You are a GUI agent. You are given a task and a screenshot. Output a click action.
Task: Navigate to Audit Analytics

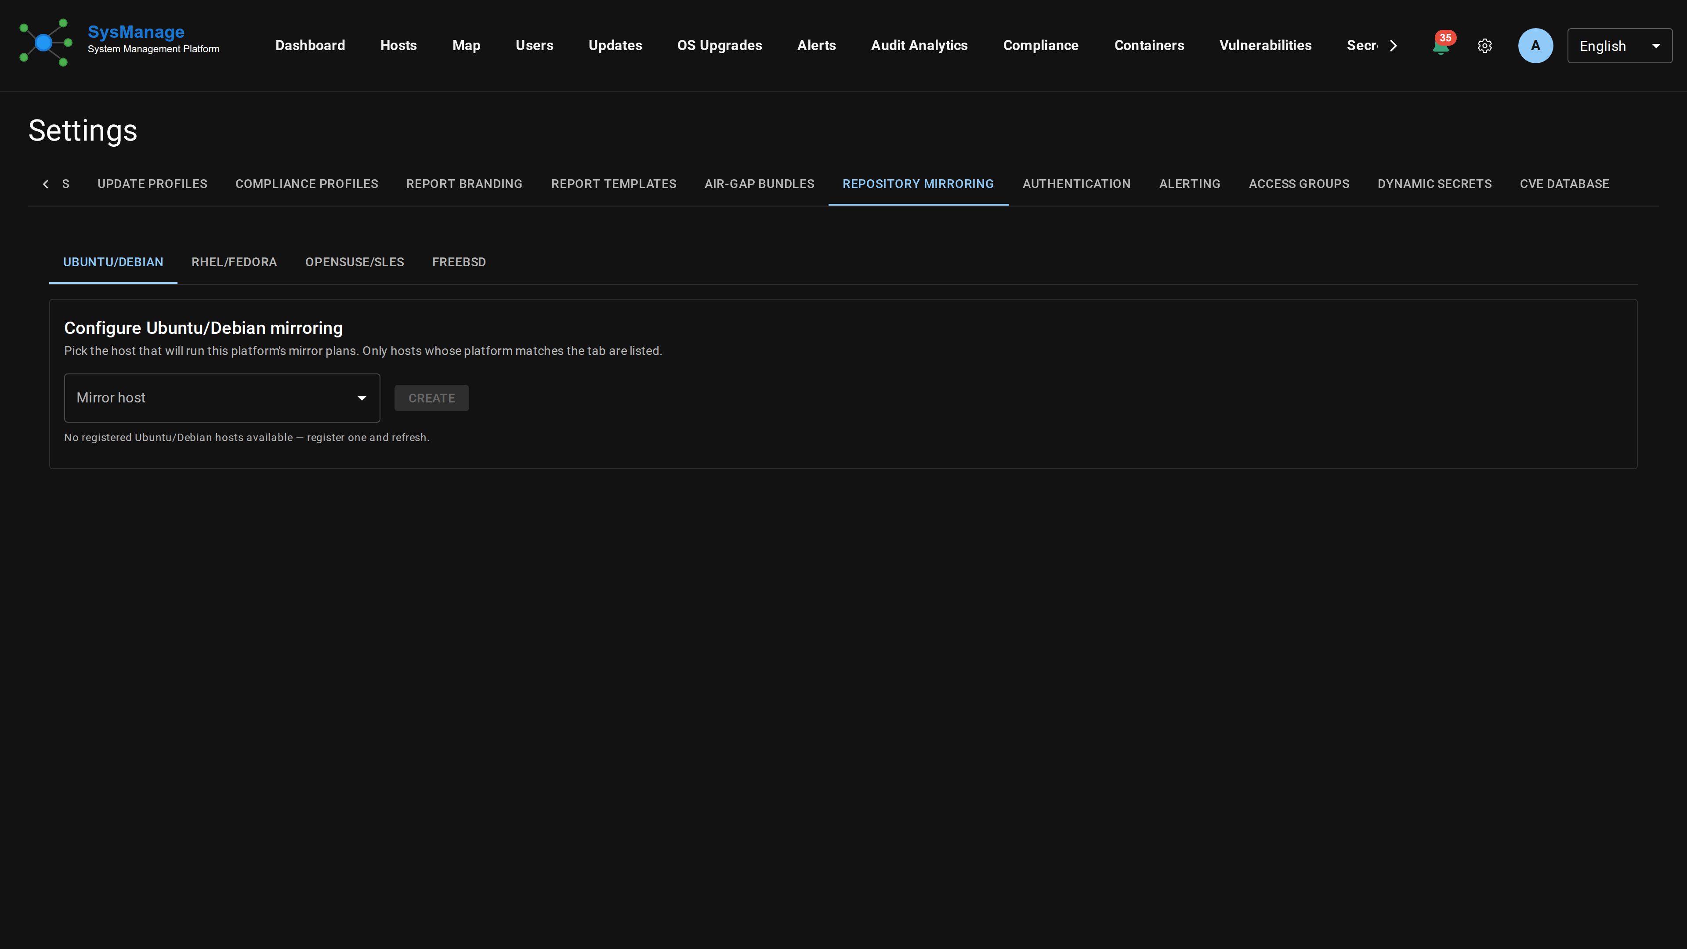click(919, 45)
